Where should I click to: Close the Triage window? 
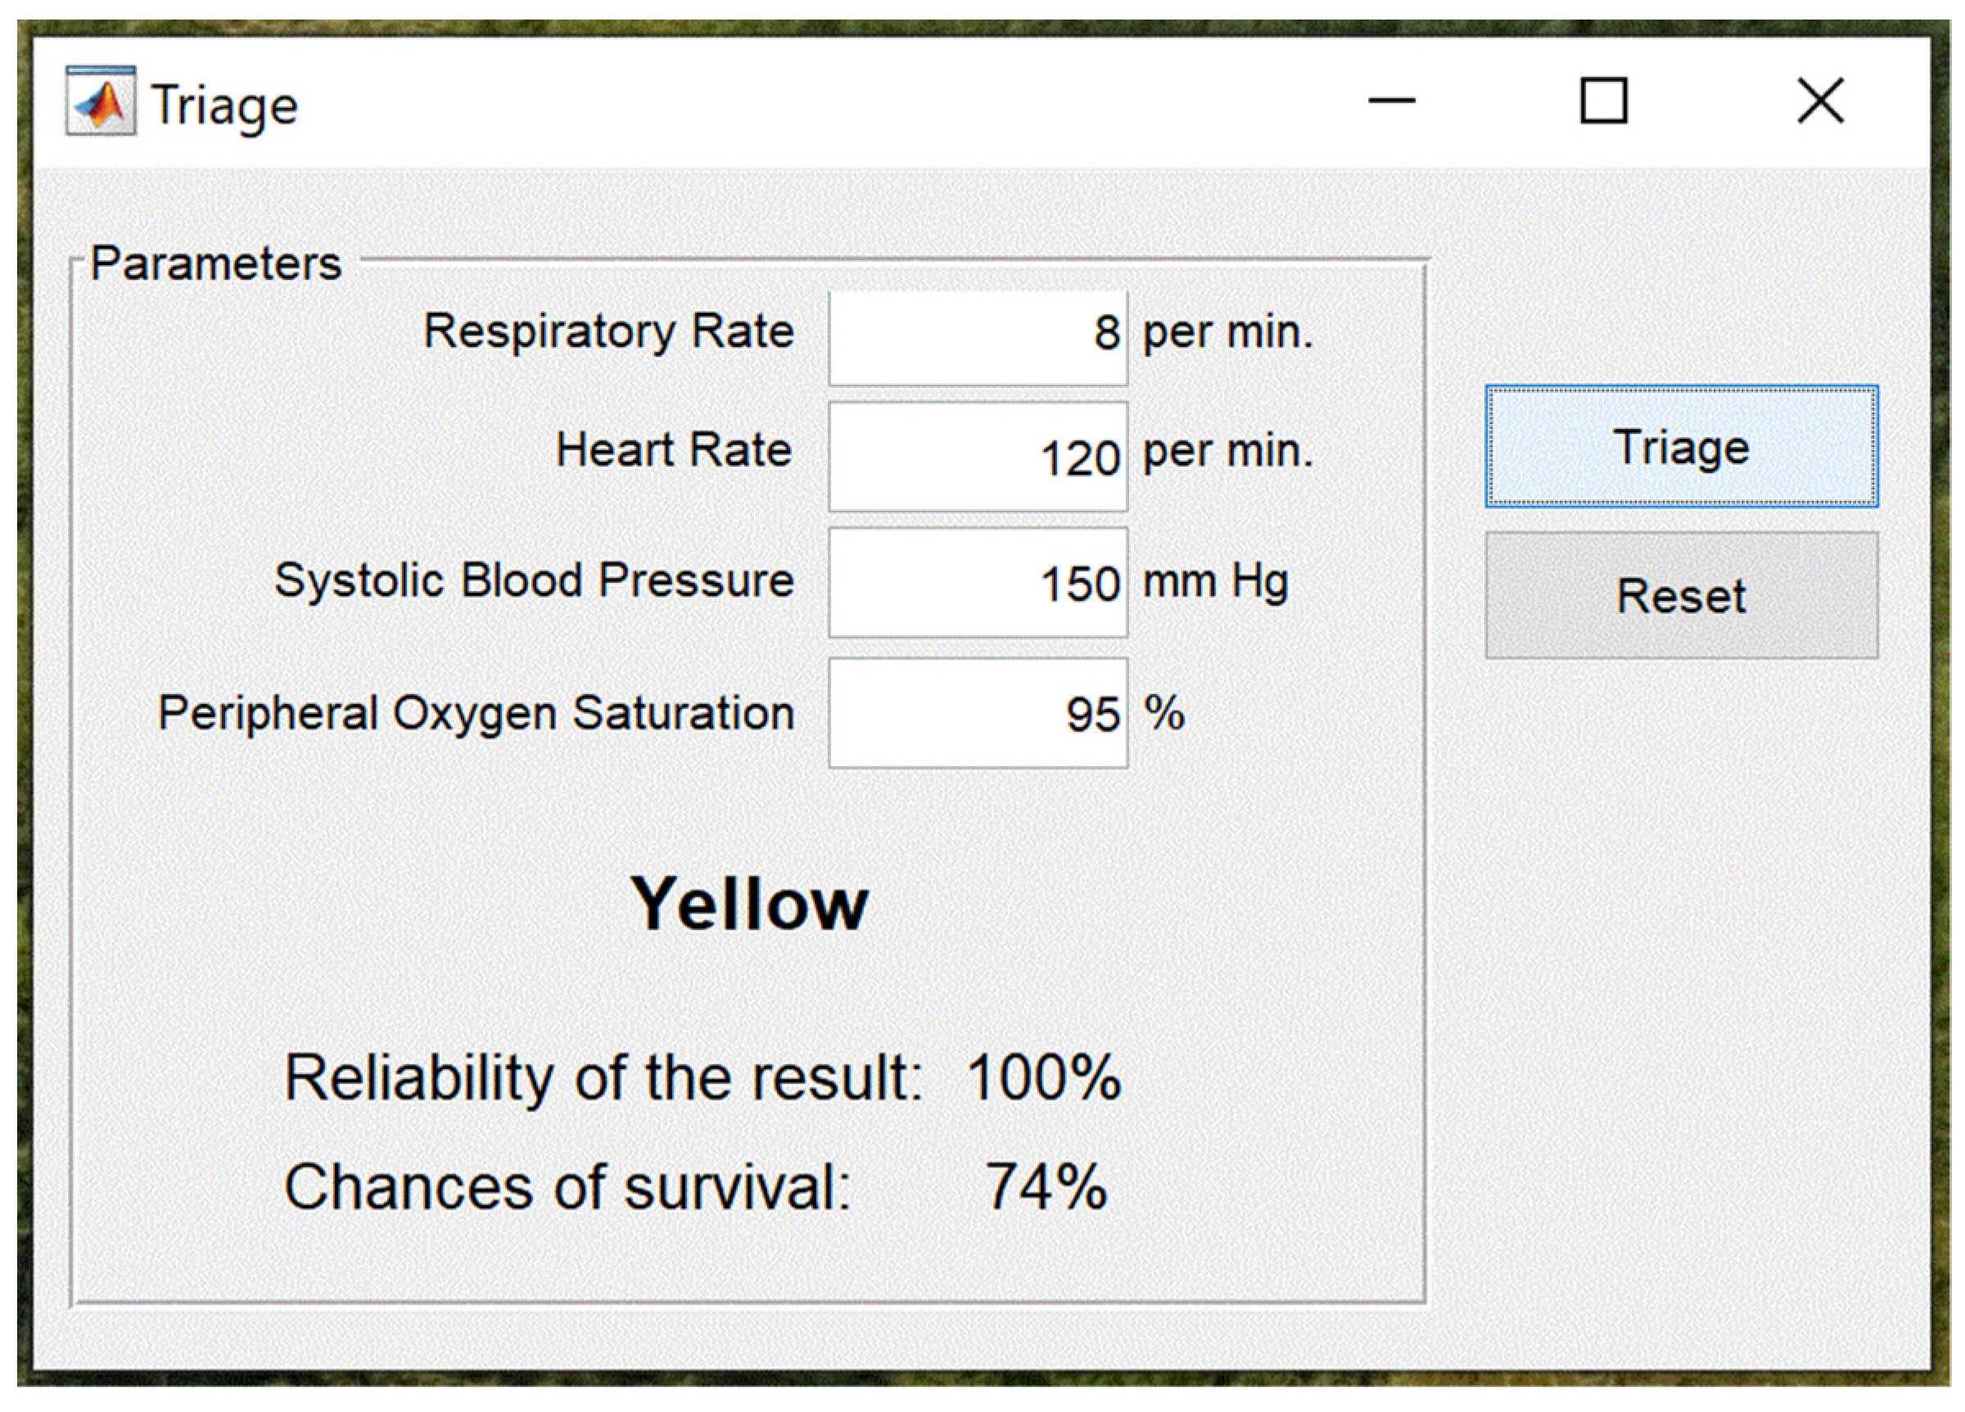point(1819,102)
